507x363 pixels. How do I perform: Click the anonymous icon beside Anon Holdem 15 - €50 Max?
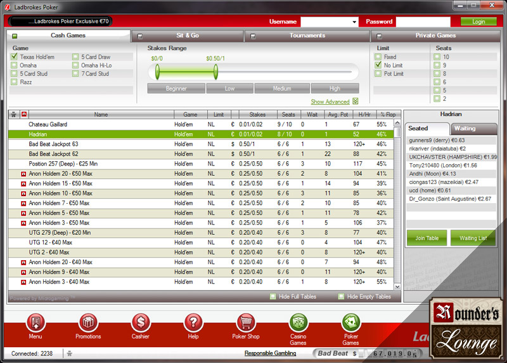(23, 184)
